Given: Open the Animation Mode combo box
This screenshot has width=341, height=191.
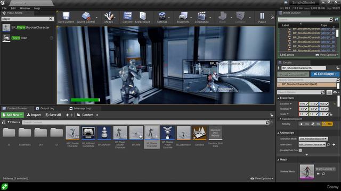Looking at the screenshot, I should coord(313,138).
